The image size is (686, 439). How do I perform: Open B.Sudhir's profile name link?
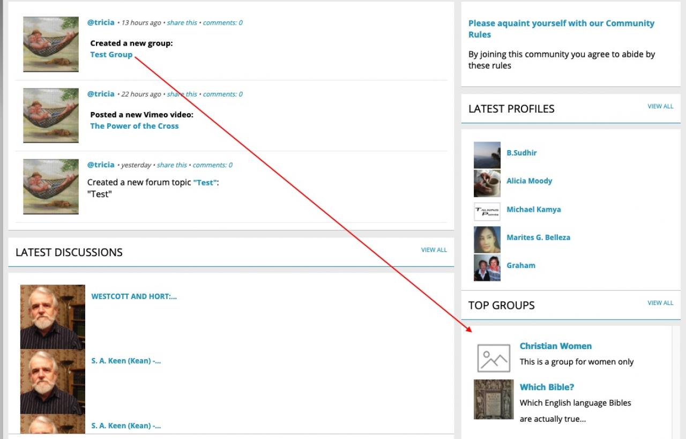[x=521, y=153]
